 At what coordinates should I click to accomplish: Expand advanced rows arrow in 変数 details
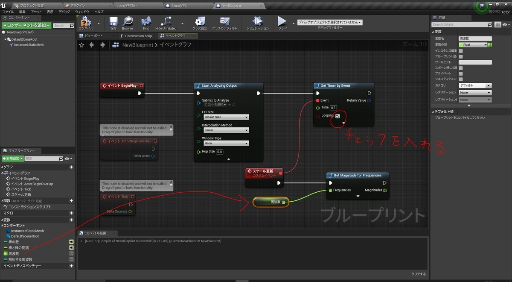pyautogui.click(x=469, y=106)
